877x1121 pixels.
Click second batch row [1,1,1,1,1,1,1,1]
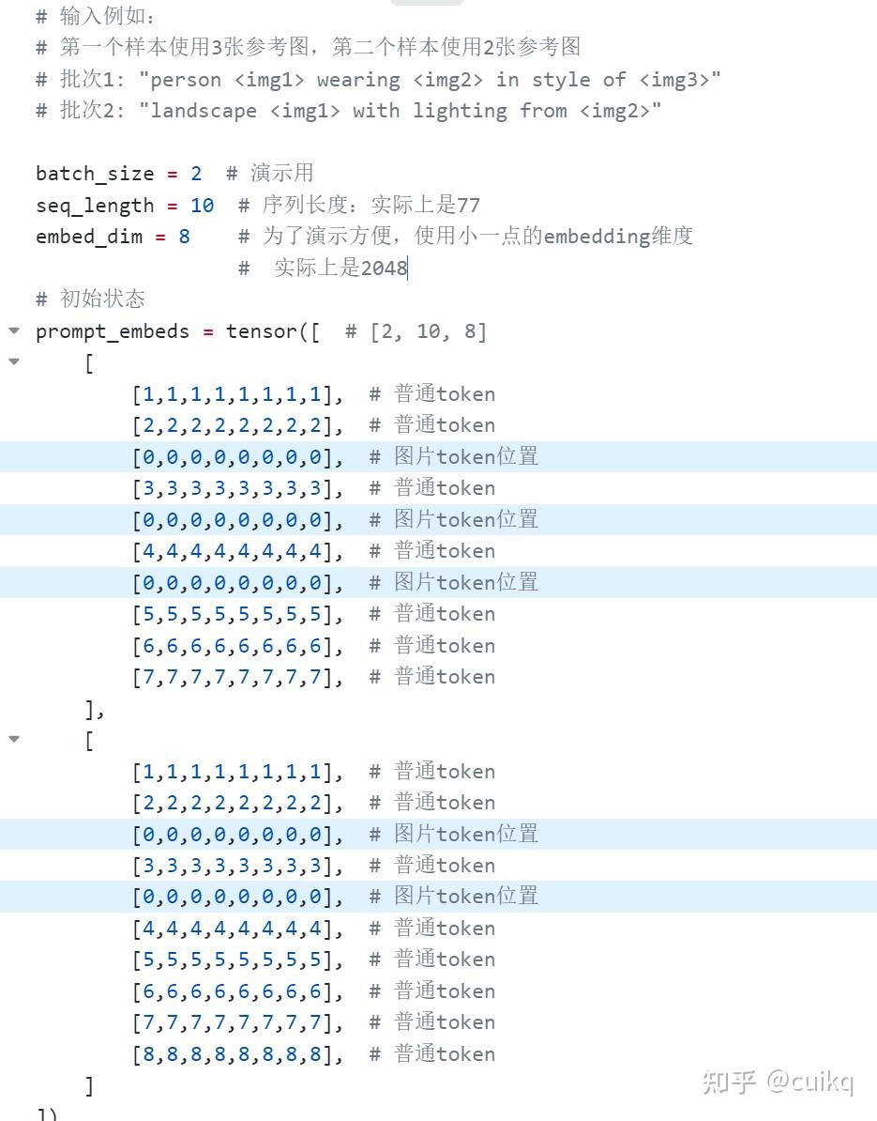coord(313,772)
